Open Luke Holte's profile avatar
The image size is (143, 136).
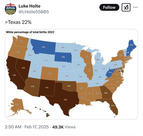click(10, 9)
